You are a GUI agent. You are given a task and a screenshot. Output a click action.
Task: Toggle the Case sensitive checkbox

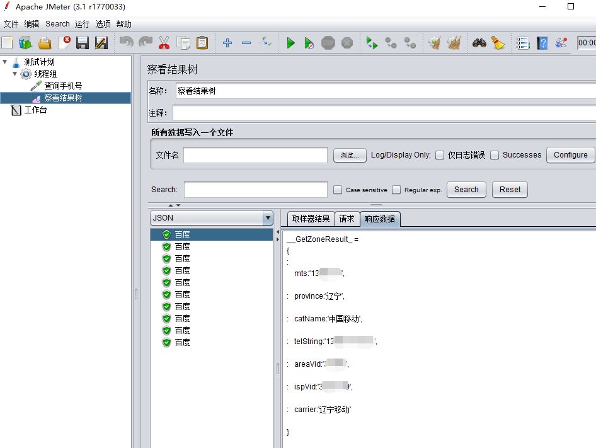pyautogui.click(x=338, y=190)
